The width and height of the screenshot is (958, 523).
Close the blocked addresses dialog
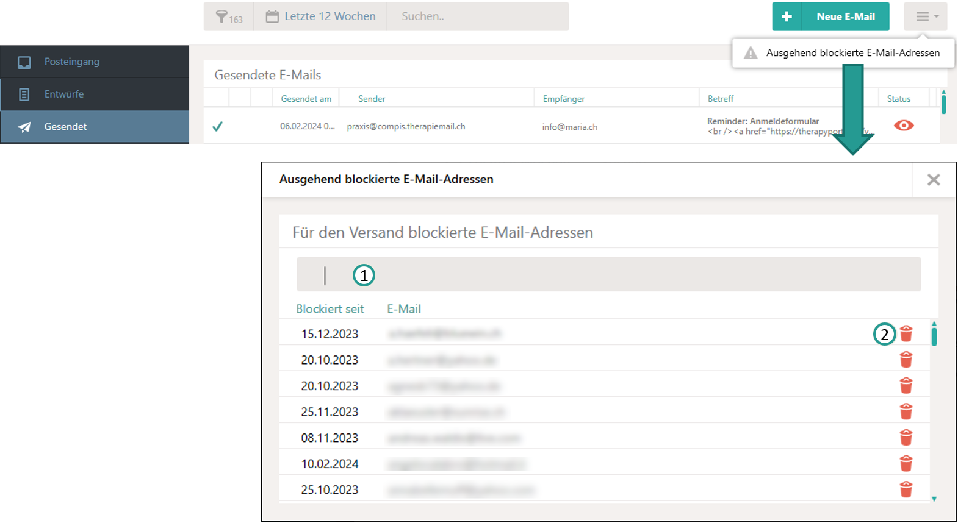click(934, 180)
